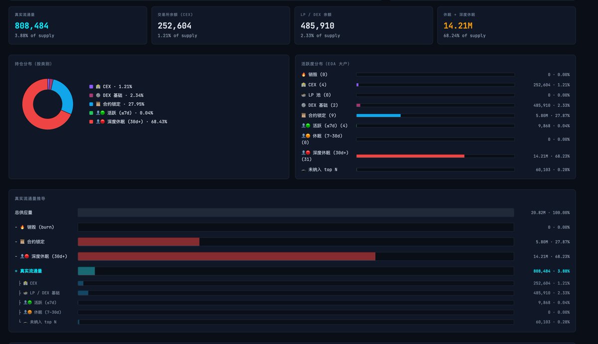598x344 pixels.
Task: Click the purple CEX (4) bar
Action: coord(357,85)
